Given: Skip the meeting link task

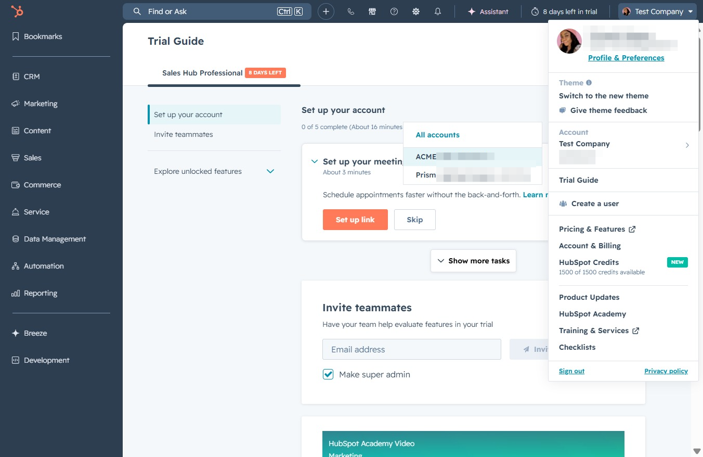Looking at the screenshot, I should [414, 220].
